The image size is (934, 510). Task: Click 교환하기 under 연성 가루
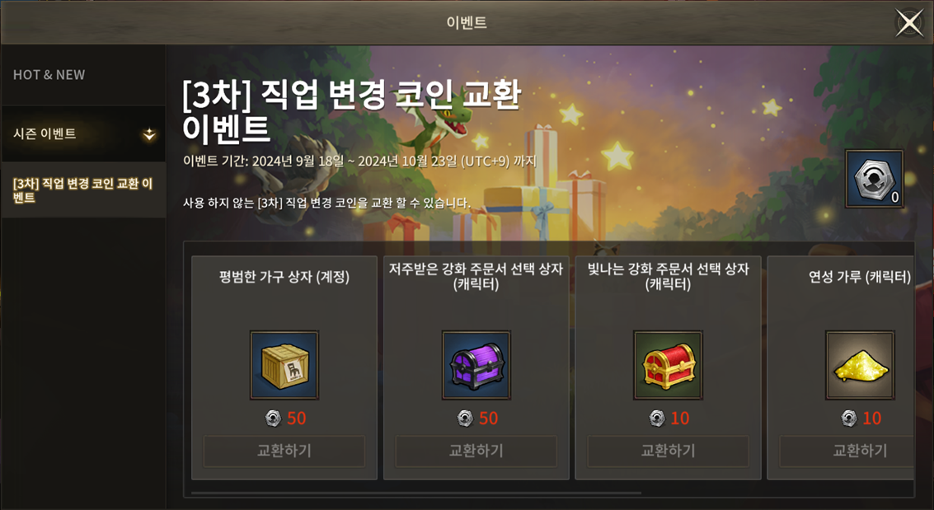(x=847, y=451)
